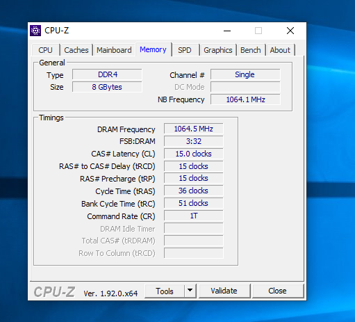The image size is (355, 322).
Task: Click the empty DC Mode field
Action: [x=245, y=87]
